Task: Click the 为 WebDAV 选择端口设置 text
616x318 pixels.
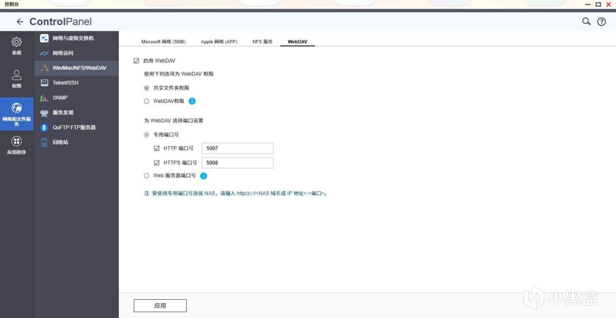Action: pos(173,121)
